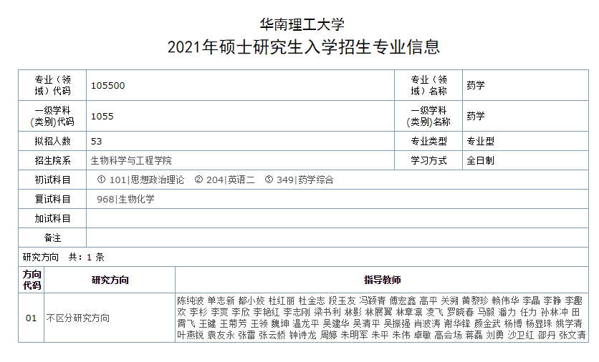This screenshot has width=599, height=362.
Task: Click the 研究方向 共：1 条 row
Action: coord(303,257)
